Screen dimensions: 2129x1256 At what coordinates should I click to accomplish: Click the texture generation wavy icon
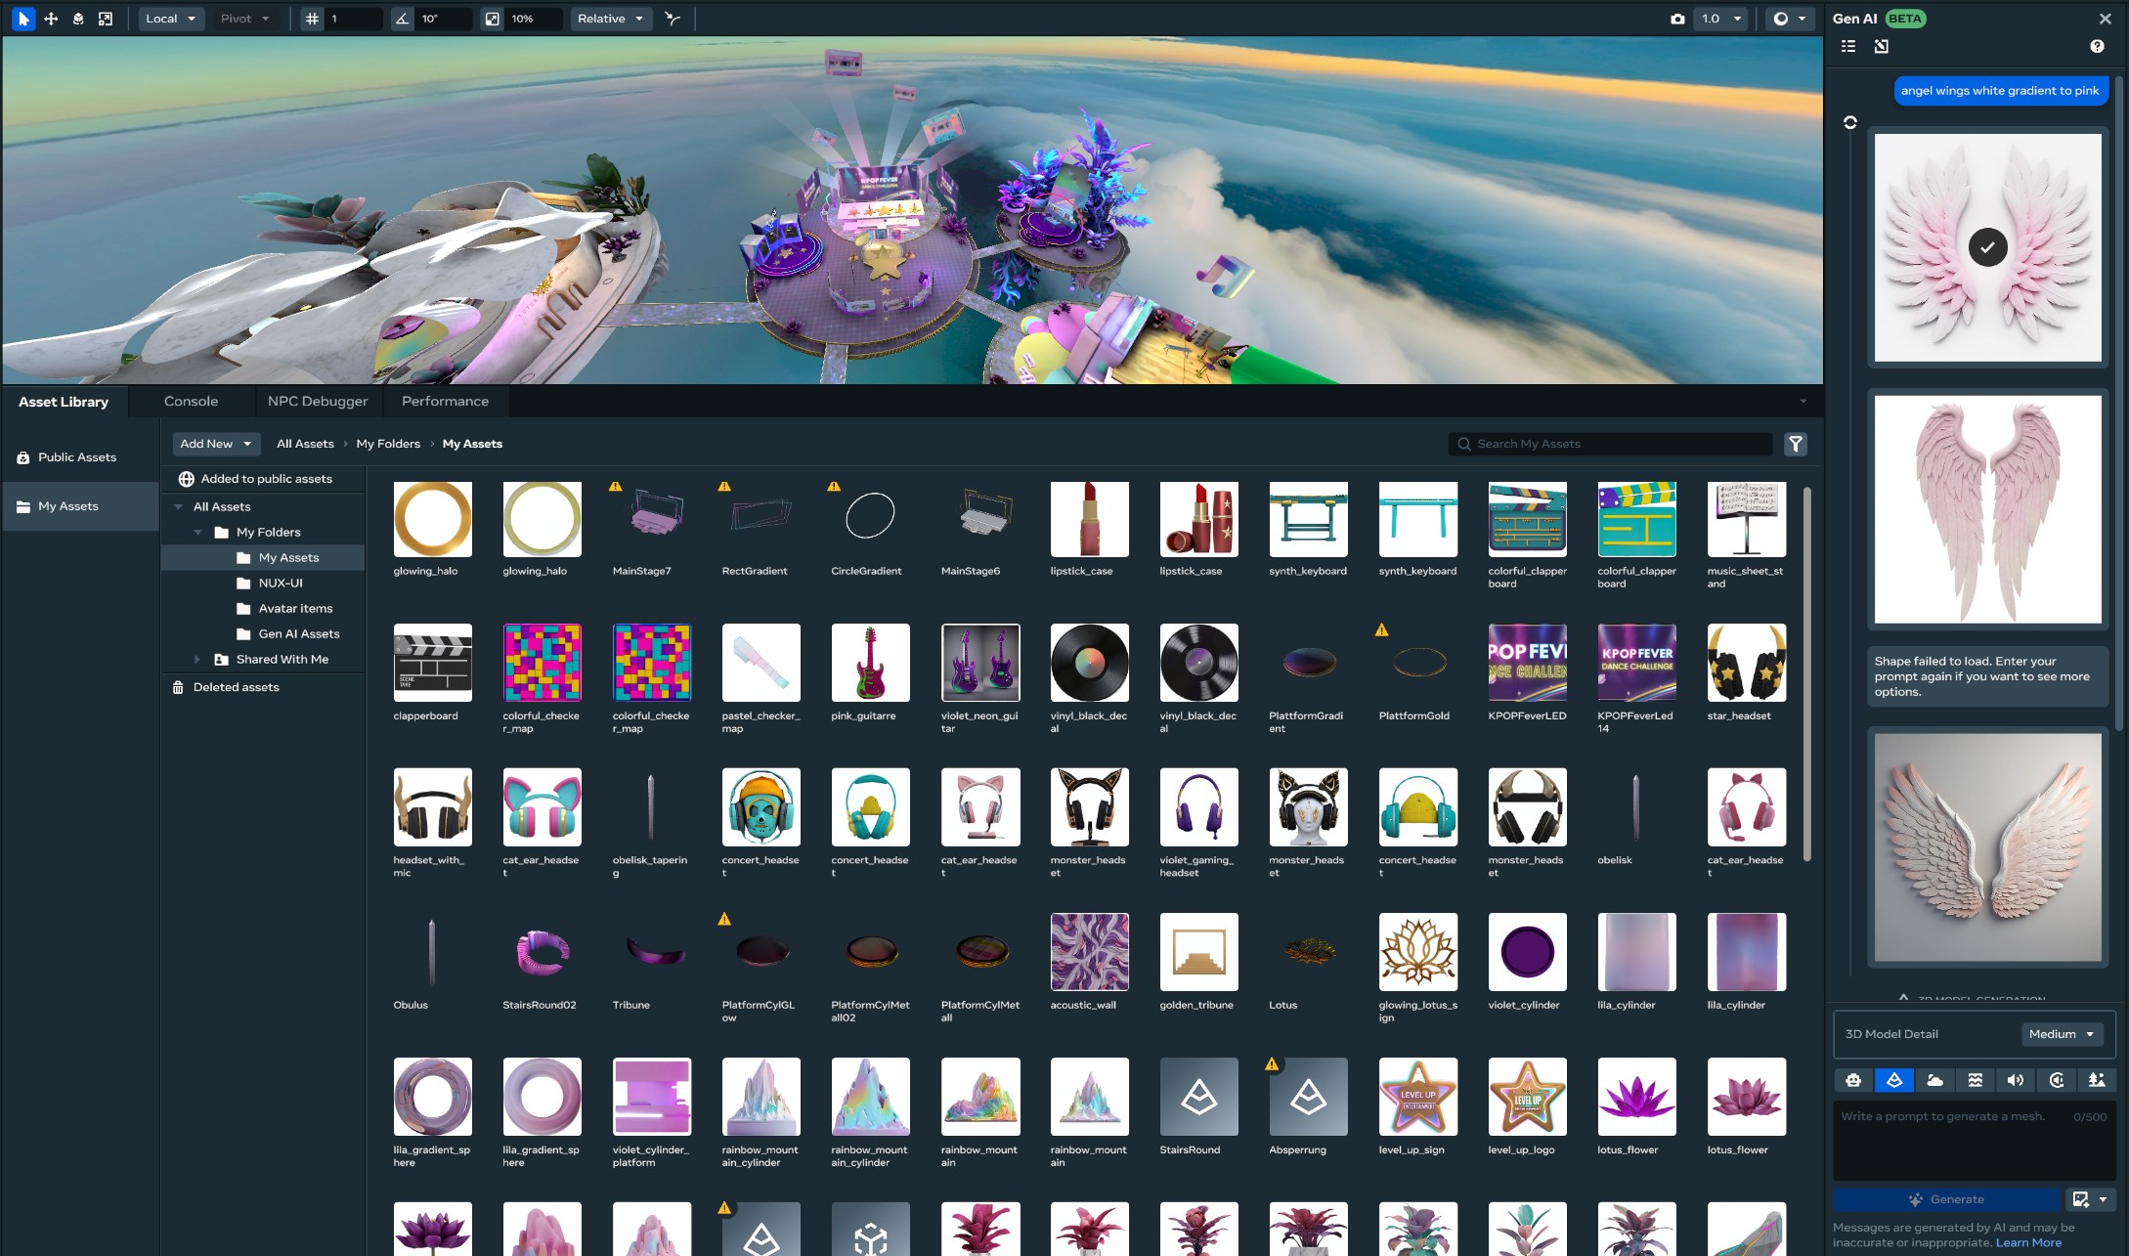[x=1976, y=1080]
